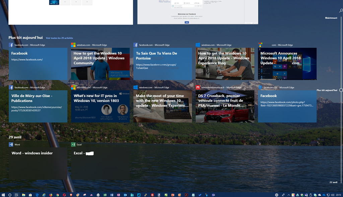
Task: Click the timeline search magnifier icon
Action: coord(341,11)
